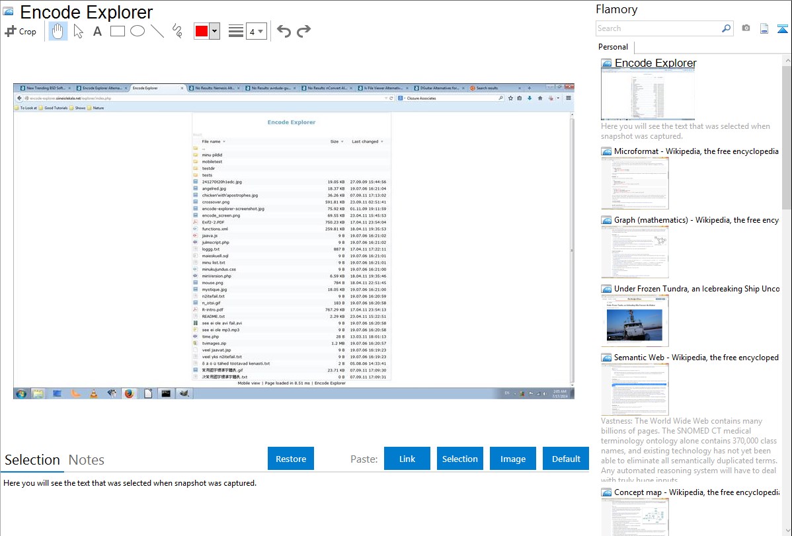The width and height of the screenshot is (792, 536).
Task: Switch to the Notes tab
Action: pos(87,460)
